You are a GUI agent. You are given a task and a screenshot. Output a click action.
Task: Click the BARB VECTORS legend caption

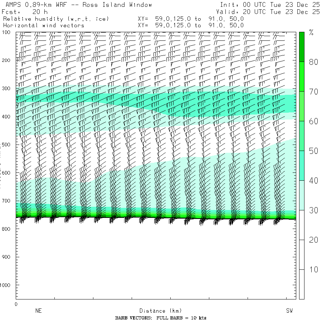point(161,318)
